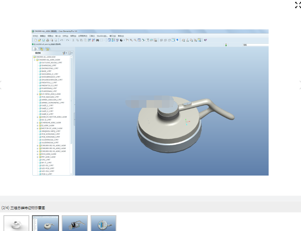Select GAIZI_3_1.PRT in the model tree

[47, 111]
